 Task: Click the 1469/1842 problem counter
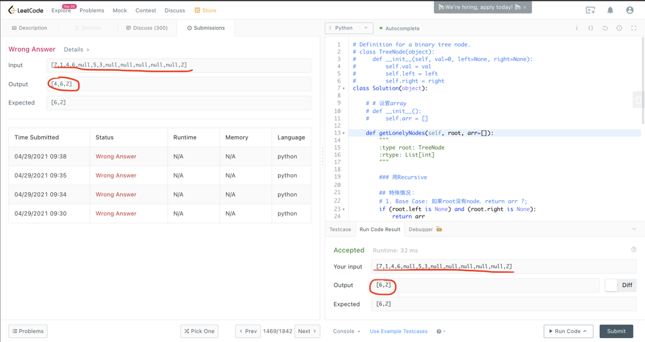point(277,331)
